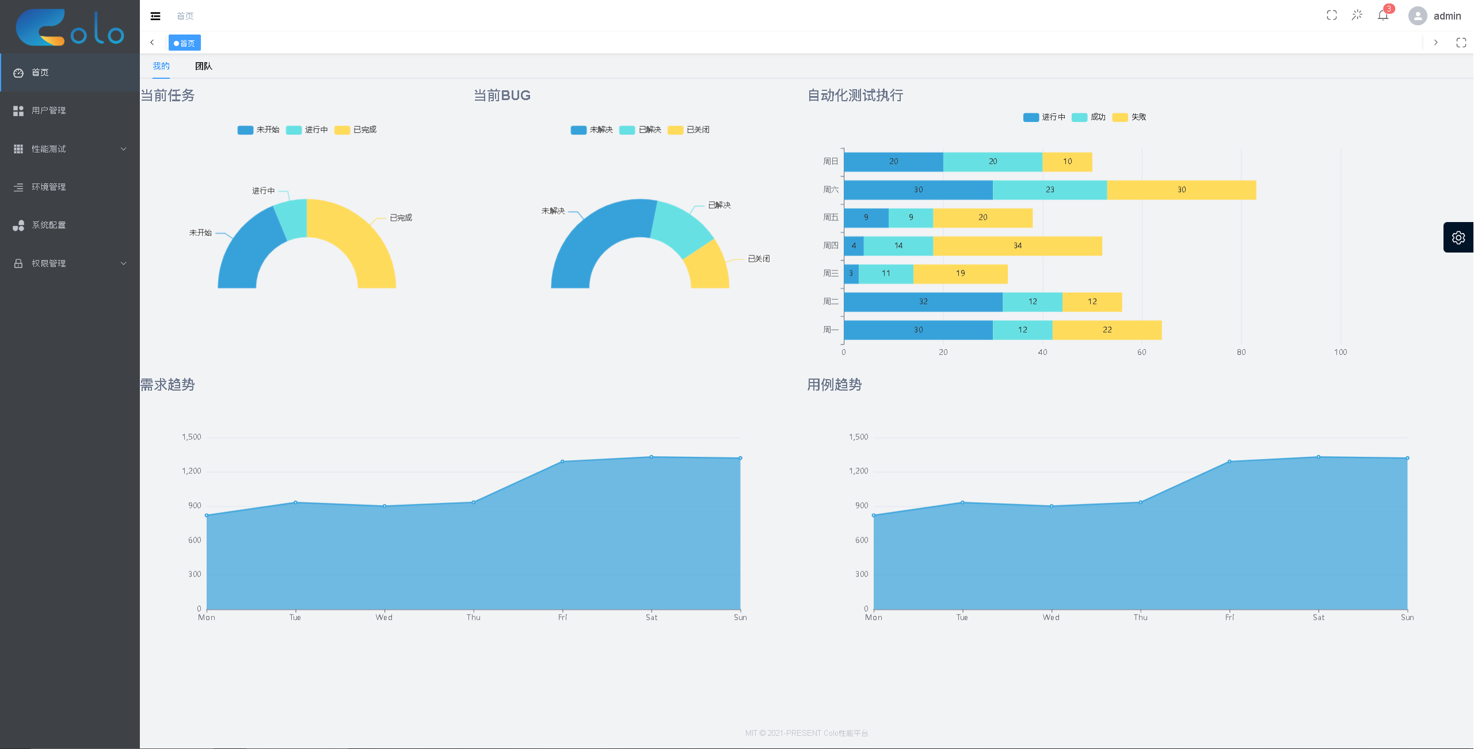Open 用户管理 menu item
Viewport: 1474px width, 749px height.
(x=70, y=110)
